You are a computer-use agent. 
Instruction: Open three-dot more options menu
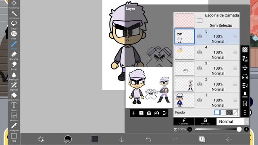[x=245, y=112]
